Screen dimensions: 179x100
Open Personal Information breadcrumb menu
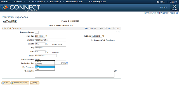pyautogui.click(x=75, y=2)
